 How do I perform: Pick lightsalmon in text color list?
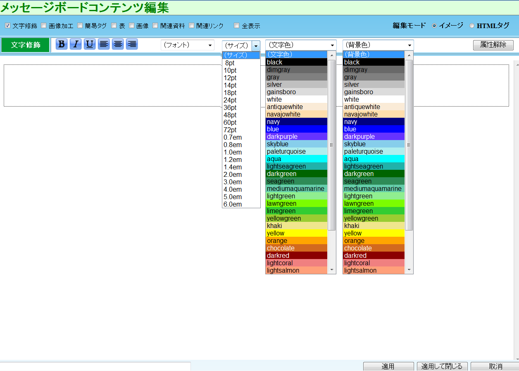pyautogui.click(x=296, y=271)
